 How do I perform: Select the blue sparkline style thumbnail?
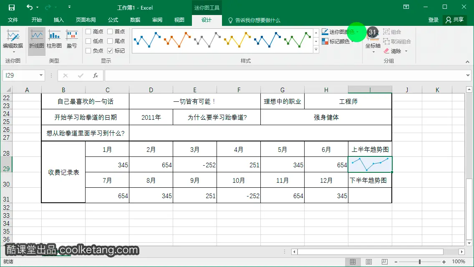coord(147,40)
